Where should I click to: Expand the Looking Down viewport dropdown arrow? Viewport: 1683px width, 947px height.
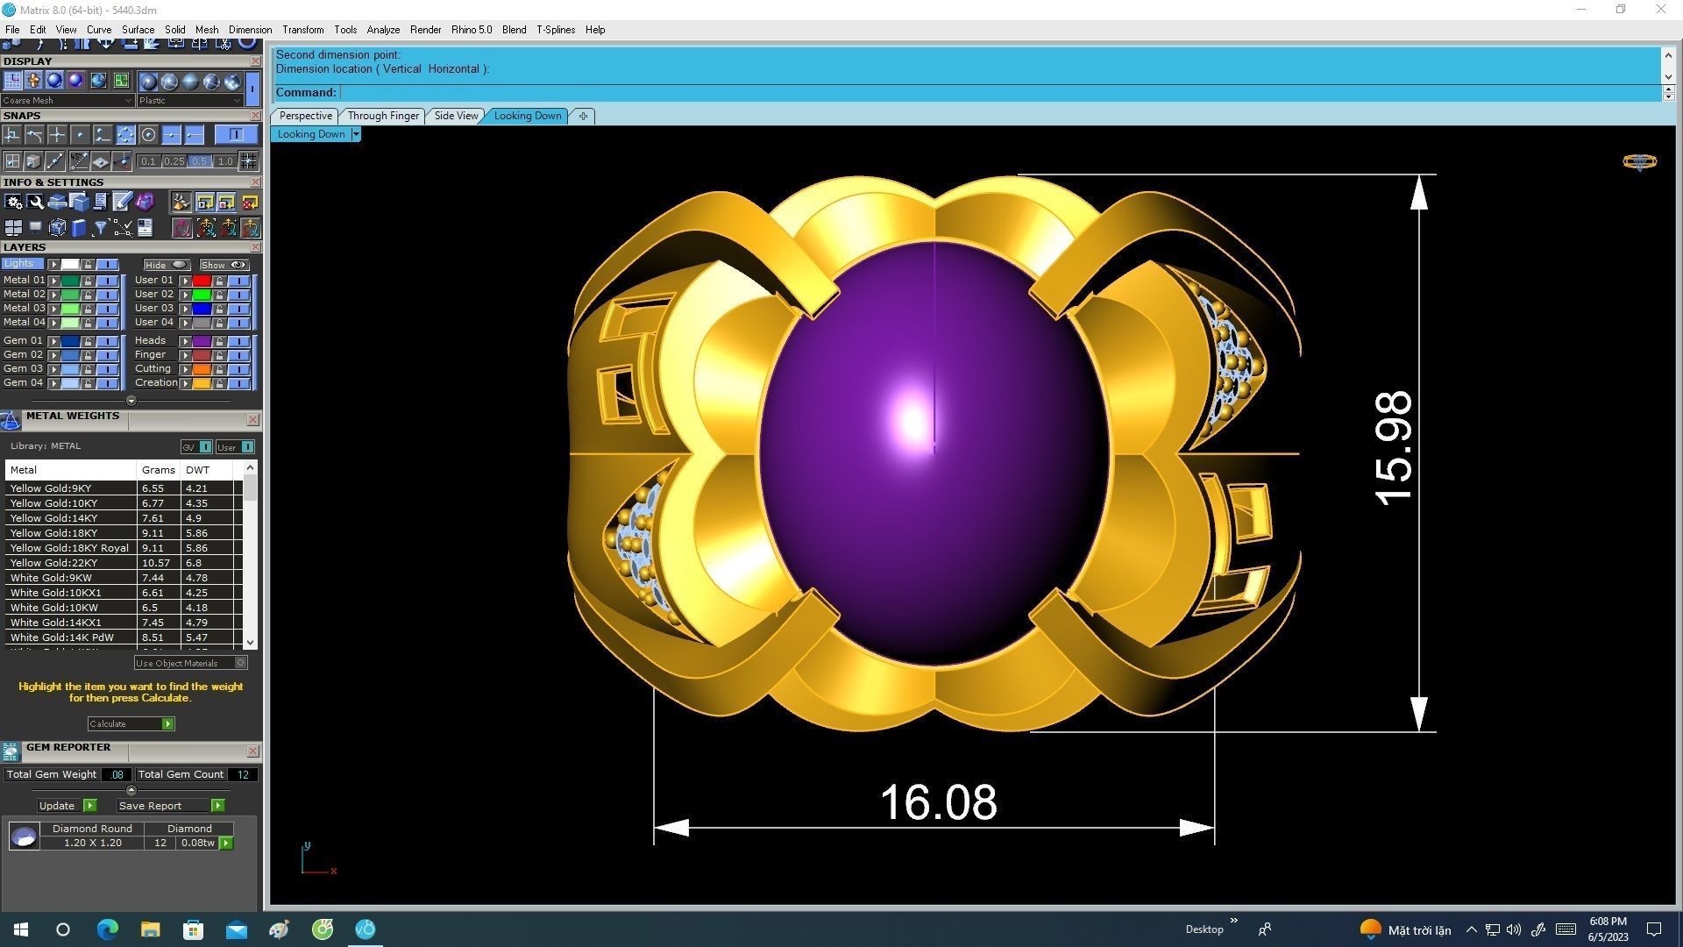pos(356,134)
